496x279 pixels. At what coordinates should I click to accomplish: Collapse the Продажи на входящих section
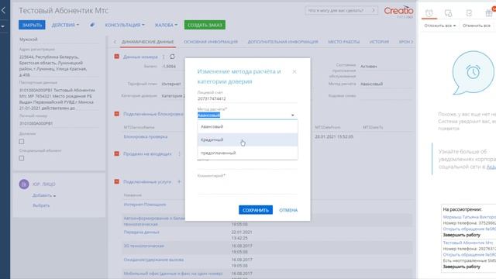(116, 153)
